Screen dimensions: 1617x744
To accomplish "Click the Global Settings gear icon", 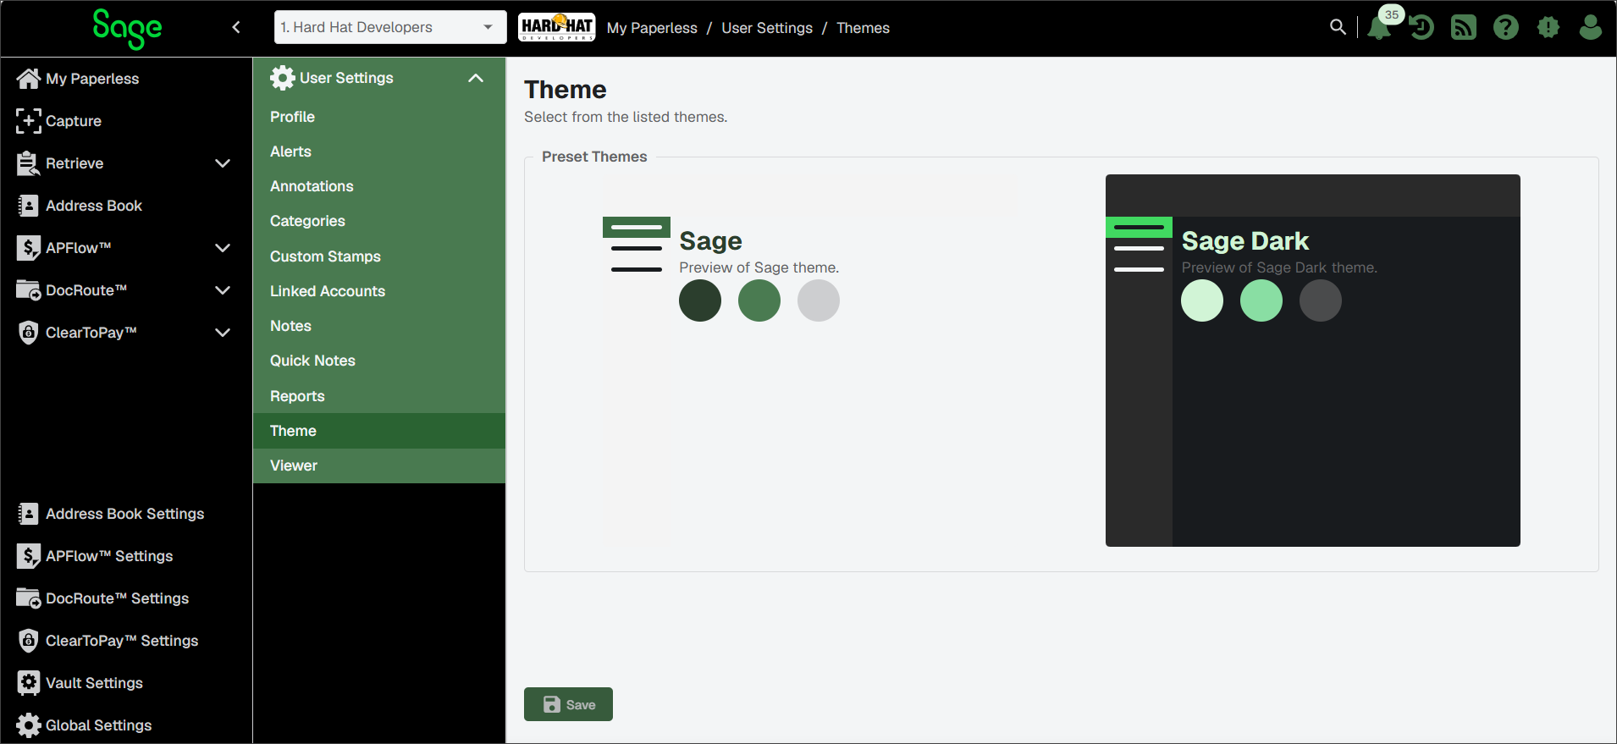I will 29,725.
